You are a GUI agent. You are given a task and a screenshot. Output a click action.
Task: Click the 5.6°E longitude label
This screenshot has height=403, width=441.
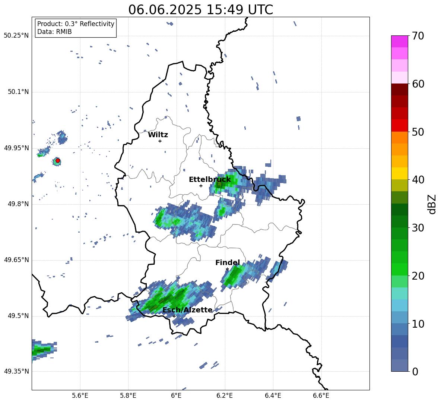pos(80,396)
